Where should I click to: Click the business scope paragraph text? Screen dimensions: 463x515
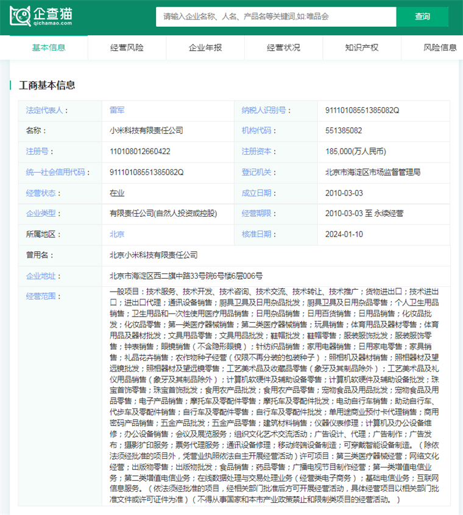(x=274, y=396)
